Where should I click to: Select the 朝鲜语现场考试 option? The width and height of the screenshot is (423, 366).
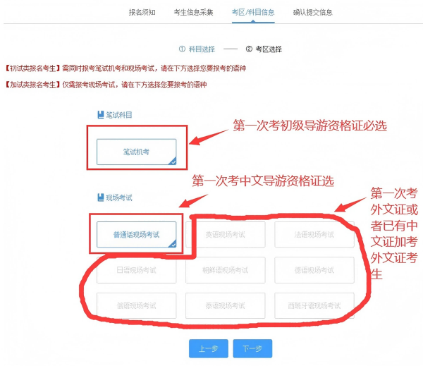click(x=225, y=270)
